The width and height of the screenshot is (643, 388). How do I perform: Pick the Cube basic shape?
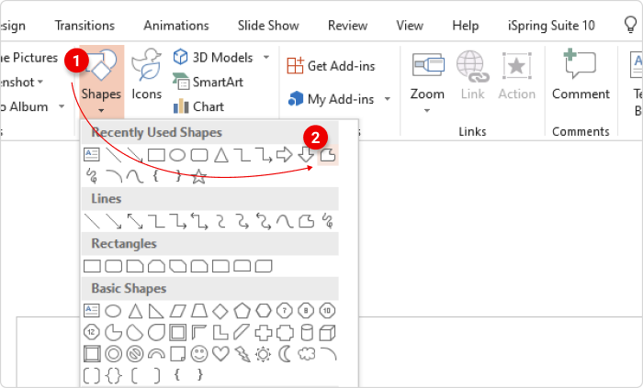(327, 333)
